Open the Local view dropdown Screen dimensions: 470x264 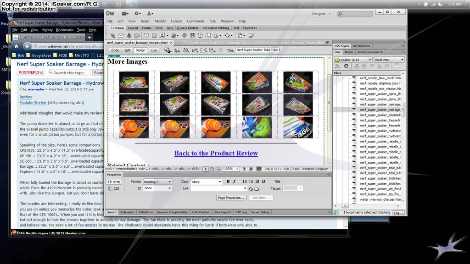389,60
